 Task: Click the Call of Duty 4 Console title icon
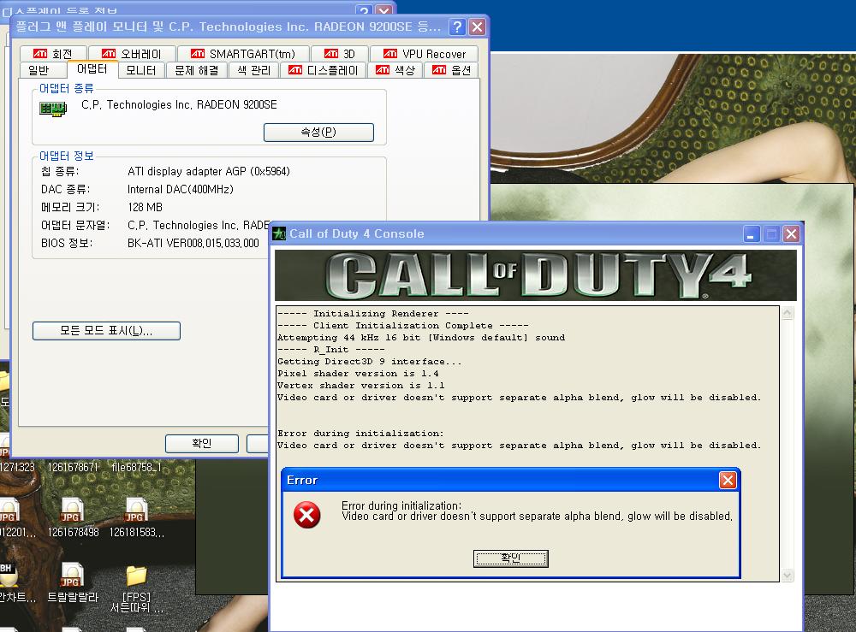pyautogui.click(x=279, y=234)
